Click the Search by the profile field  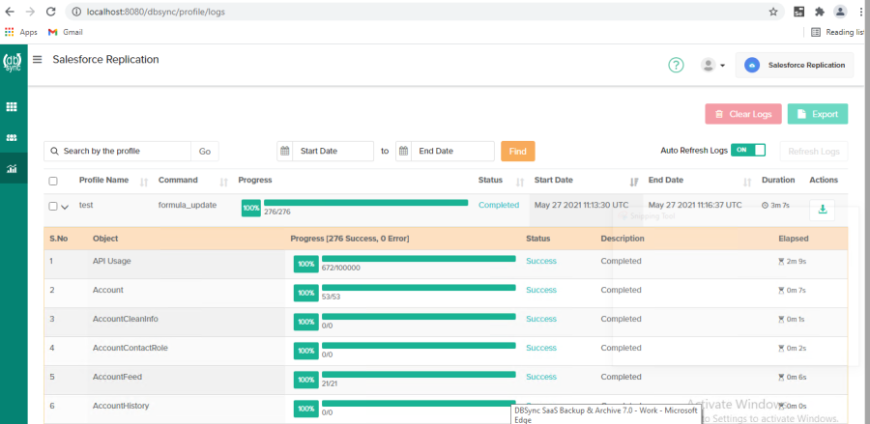(124, 152)
